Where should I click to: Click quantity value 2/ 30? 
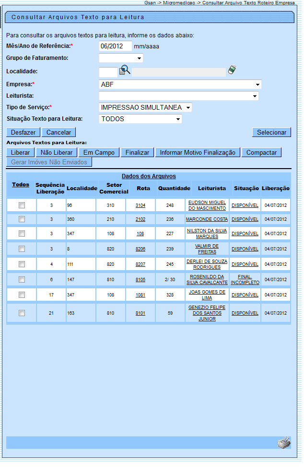[x=170, y=280]
